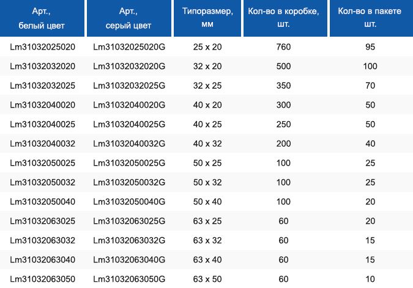This screenshot has height=288, width=413.
Task: Select article Lm31032063040G in grey column
Action: tap(129, 260)
